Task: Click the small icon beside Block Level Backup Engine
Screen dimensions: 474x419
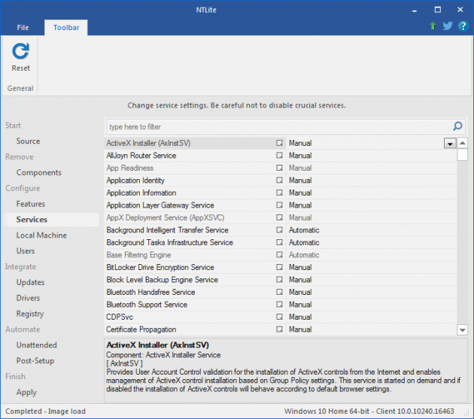Action: [279, 279]
